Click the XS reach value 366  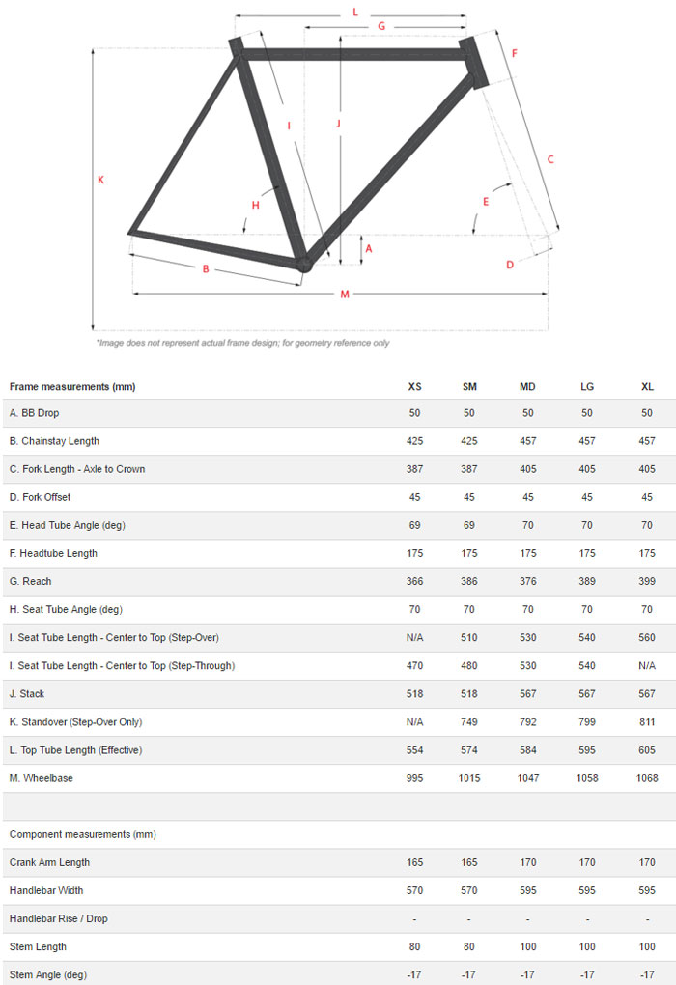coord(414,581)
